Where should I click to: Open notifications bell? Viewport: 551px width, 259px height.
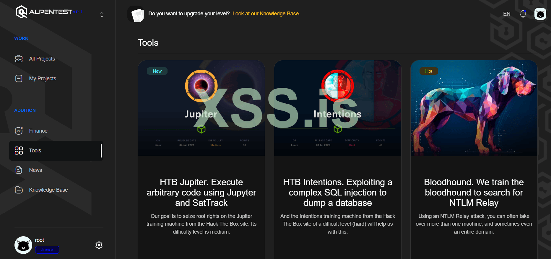(523, 14)
